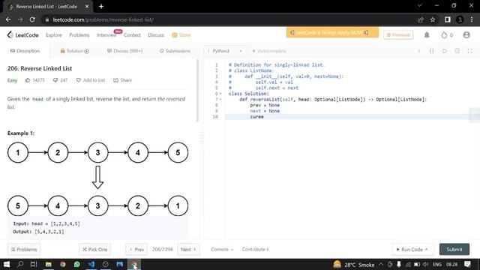Open Python3 language dropdown

(225, 51)
